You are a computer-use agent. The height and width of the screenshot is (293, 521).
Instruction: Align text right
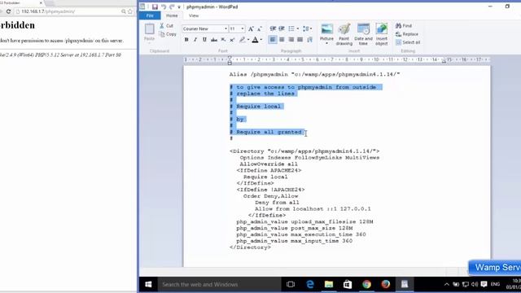point(291,40)
